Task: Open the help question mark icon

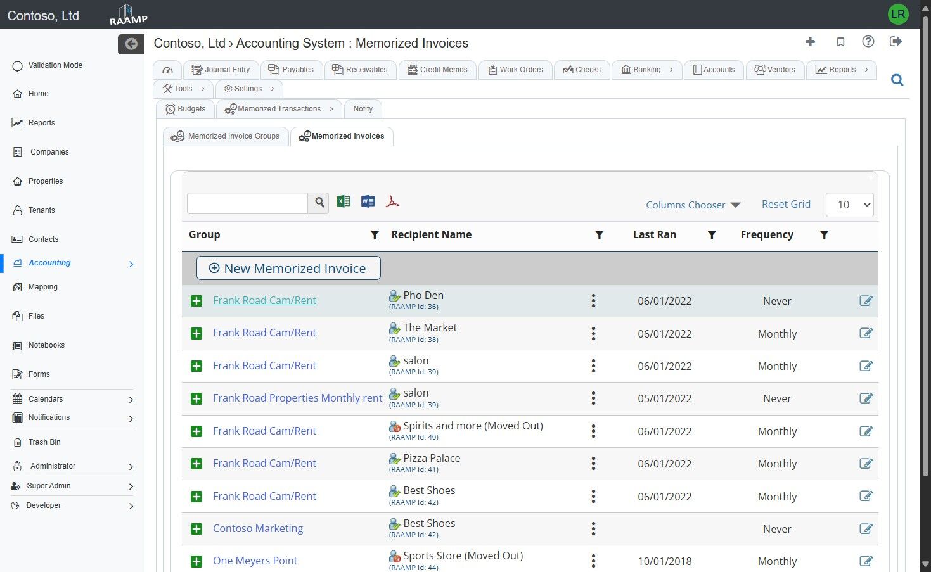Action: pos(868,42)
